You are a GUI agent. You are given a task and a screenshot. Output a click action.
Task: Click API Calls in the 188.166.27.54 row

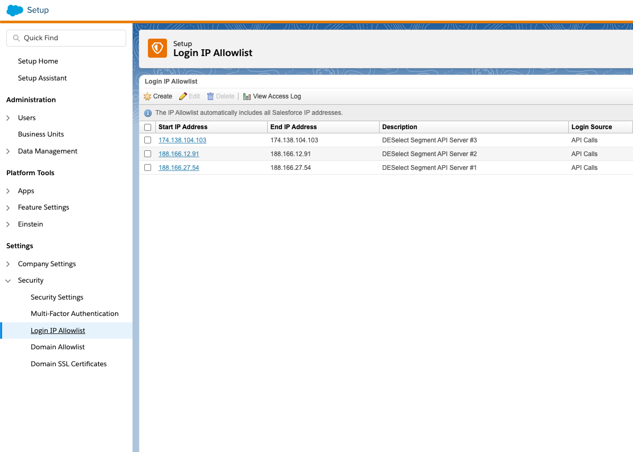click(584, 168)
